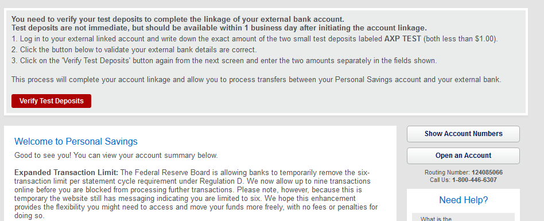Click step 2 about validating bank details
The width and height of the screenshot is (544, 221).
click(134, 49)
